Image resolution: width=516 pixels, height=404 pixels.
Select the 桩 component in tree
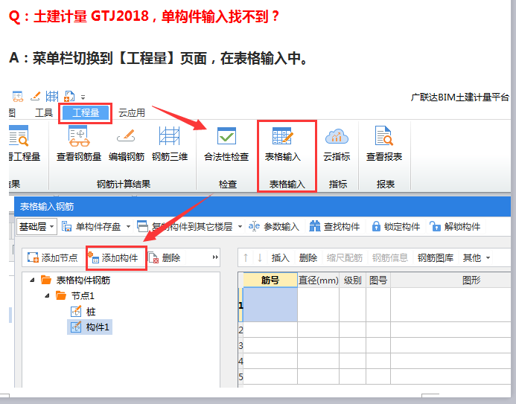click(x=83, y=311)
